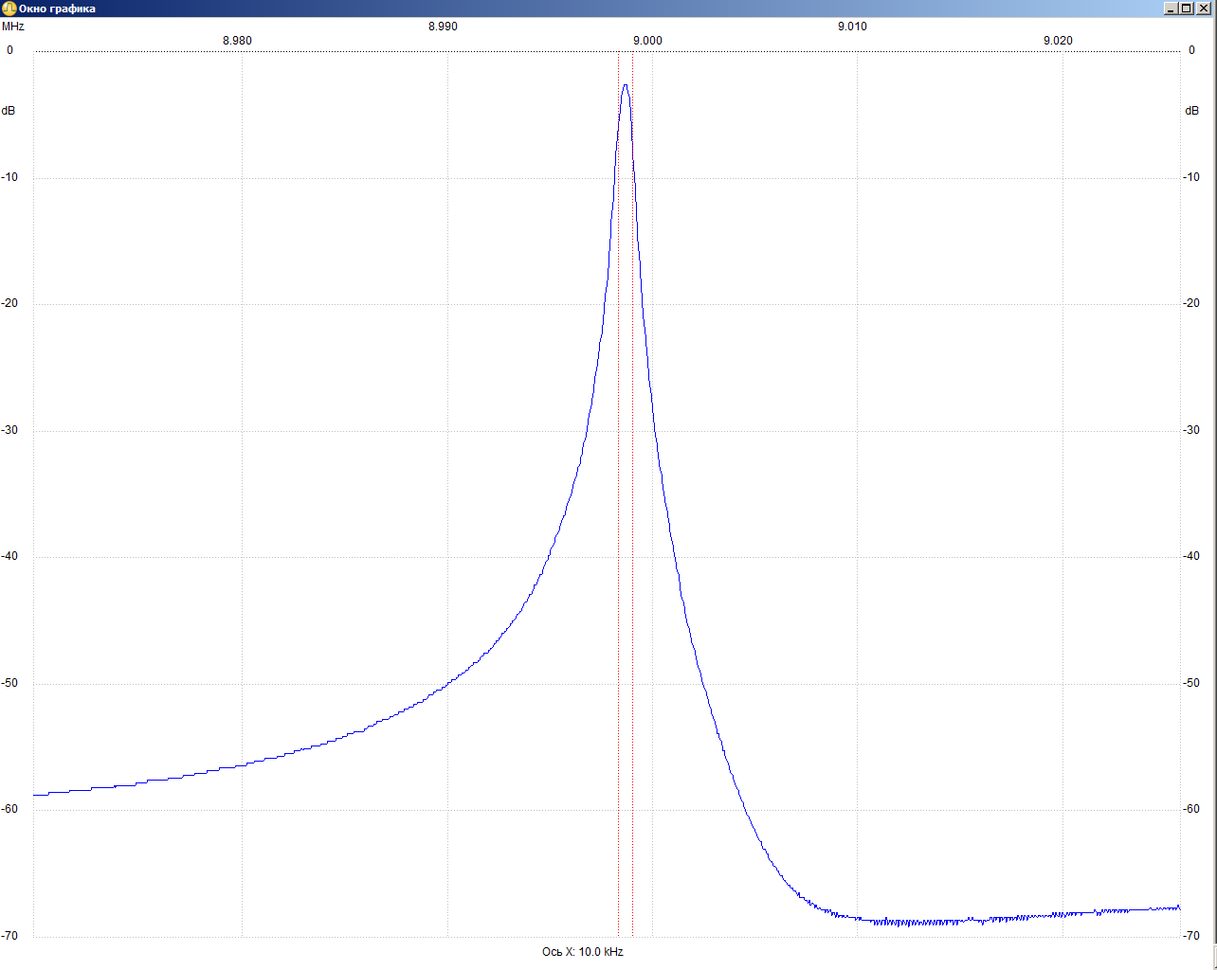Click the peak of the blue resonance curve
The image size is (1217, 970).
pyautogui.click(x=626, y=85)
